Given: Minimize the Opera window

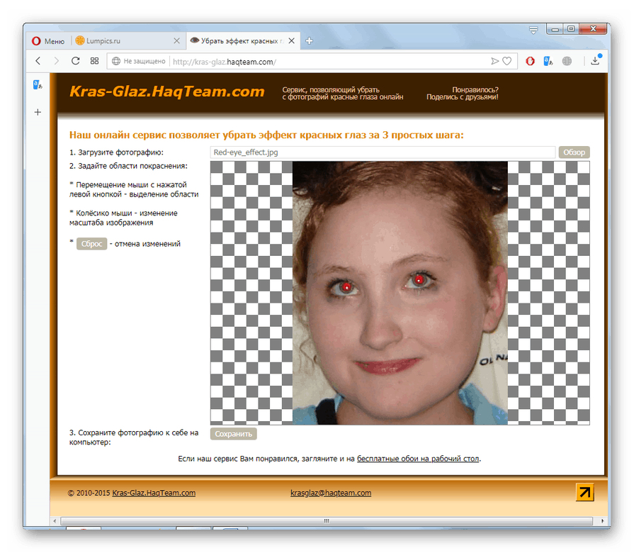Looking at the screenshot, I should (555, 29).
